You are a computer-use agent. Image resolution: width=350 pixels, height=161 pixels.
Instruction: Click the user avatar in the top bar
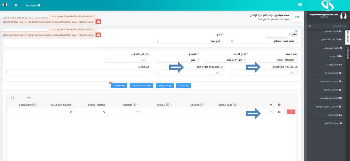pyautogui.click(x=5, y=5)
